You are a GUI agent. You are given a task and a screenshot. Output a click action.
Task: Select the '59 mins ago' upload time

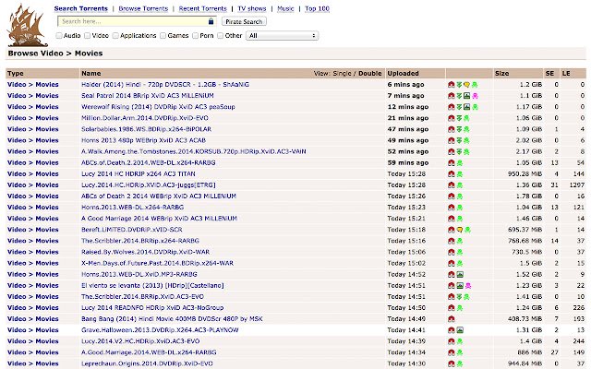tap(408, 163)
